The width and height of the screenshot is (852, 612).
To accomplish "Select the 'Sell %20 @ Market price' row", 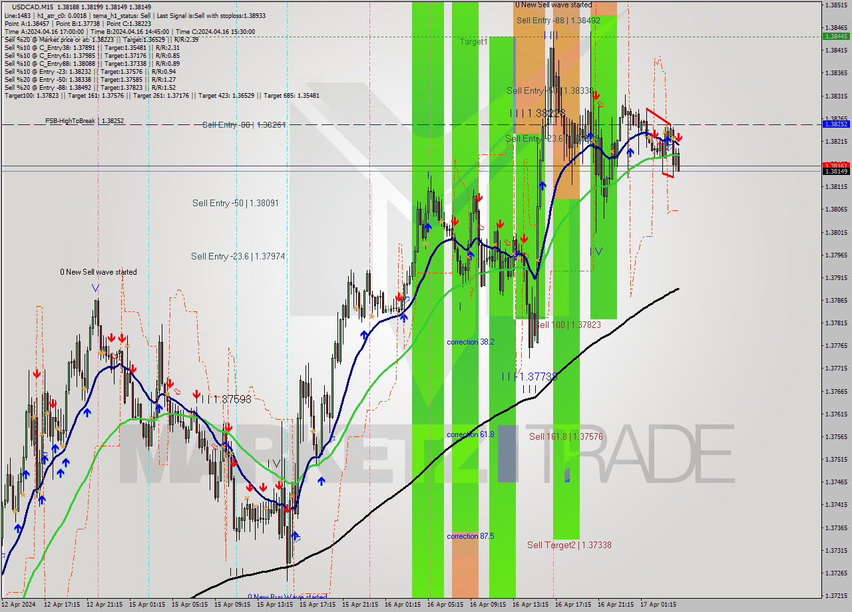I will coord(101,39).
